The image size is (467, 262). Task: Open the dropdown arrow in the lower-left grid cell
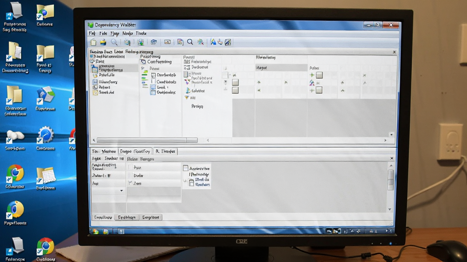coord(121,191)
